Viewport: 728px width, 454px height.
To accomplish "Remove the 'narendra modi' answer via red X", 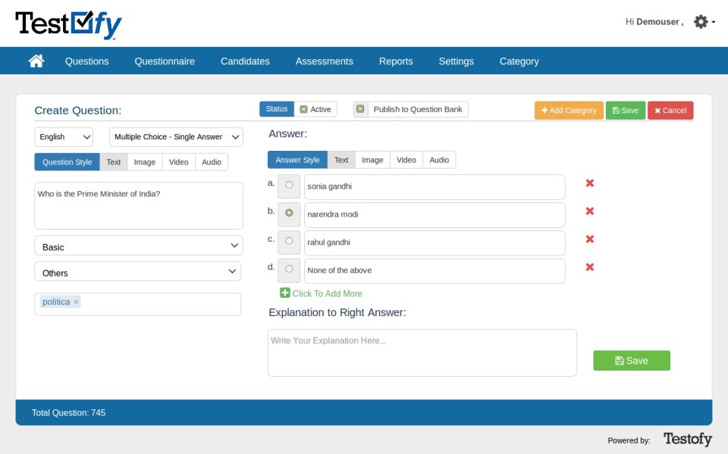I will click(590, 211).
